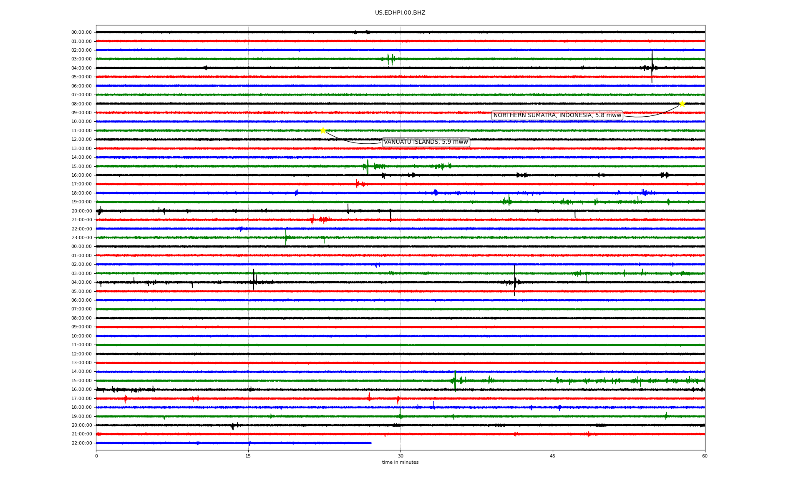801x500 pixels.
Task: Click the 20:00:00 label of the final black trace
Action: [x=81, y=425]
